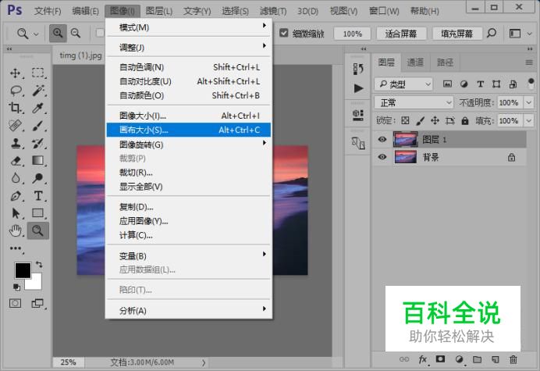Toggle the 细微缩放 checkbox
Image resolution: width=540 pixels, height=371 pixels.
(284, 33)
